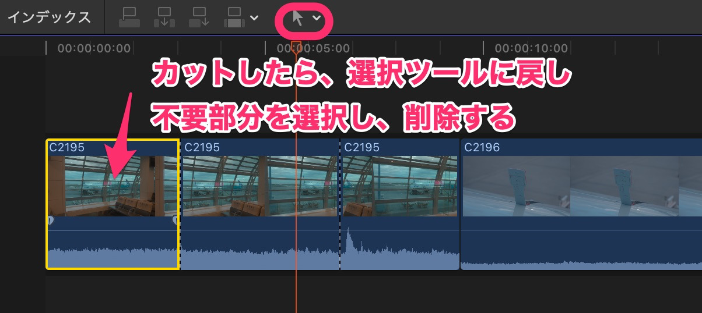702x313 pixels.
Task: Select the second C2195 clip in the timeline
Action: [260, 204]
